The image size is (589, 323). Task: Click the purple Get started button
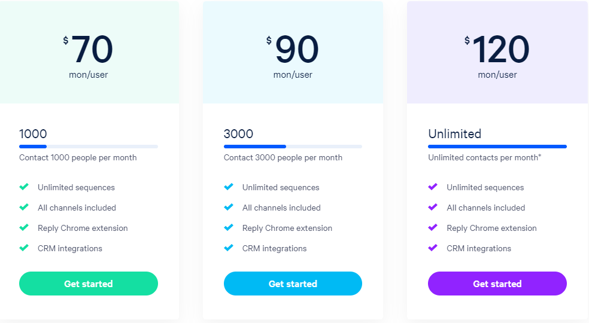coord(497,284)
